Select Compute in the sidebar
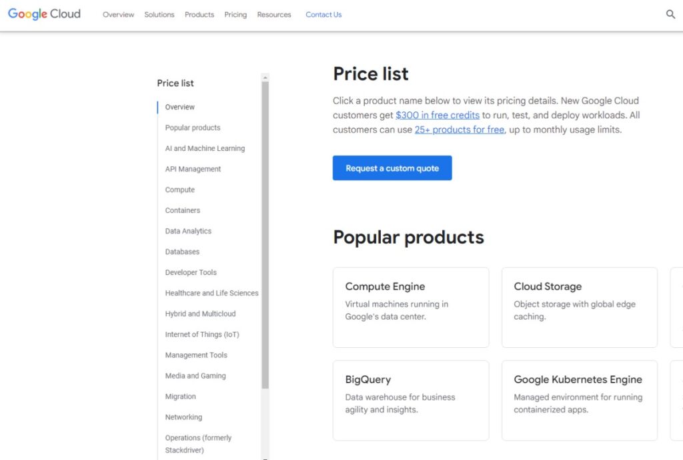This screenshot has width=683, height=460. pyautogui.click(x=180, y=190)
